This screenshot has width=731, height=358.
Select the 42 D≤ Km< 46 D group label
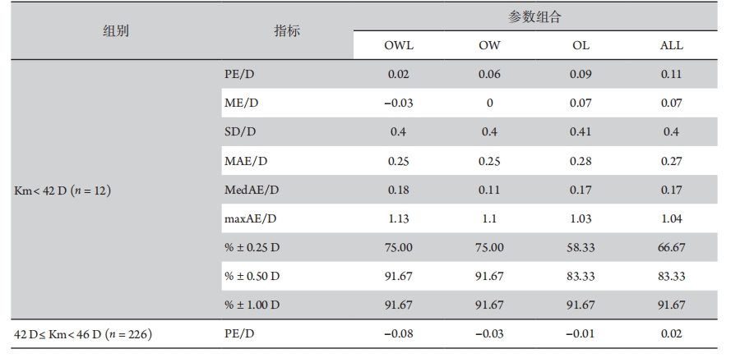[x=83, y=334]
